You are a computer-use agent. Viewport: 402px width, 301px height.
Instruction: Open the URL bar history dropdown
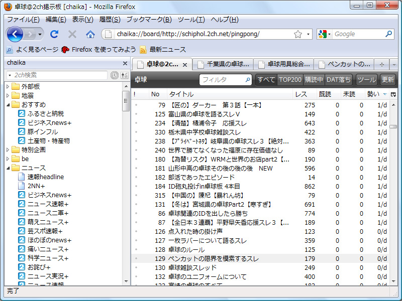point(308,34)
